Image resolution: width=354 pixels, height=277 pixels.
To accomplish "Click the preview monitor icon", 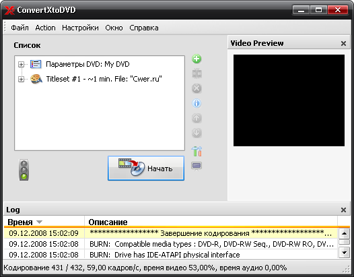I will pos(197,166).
